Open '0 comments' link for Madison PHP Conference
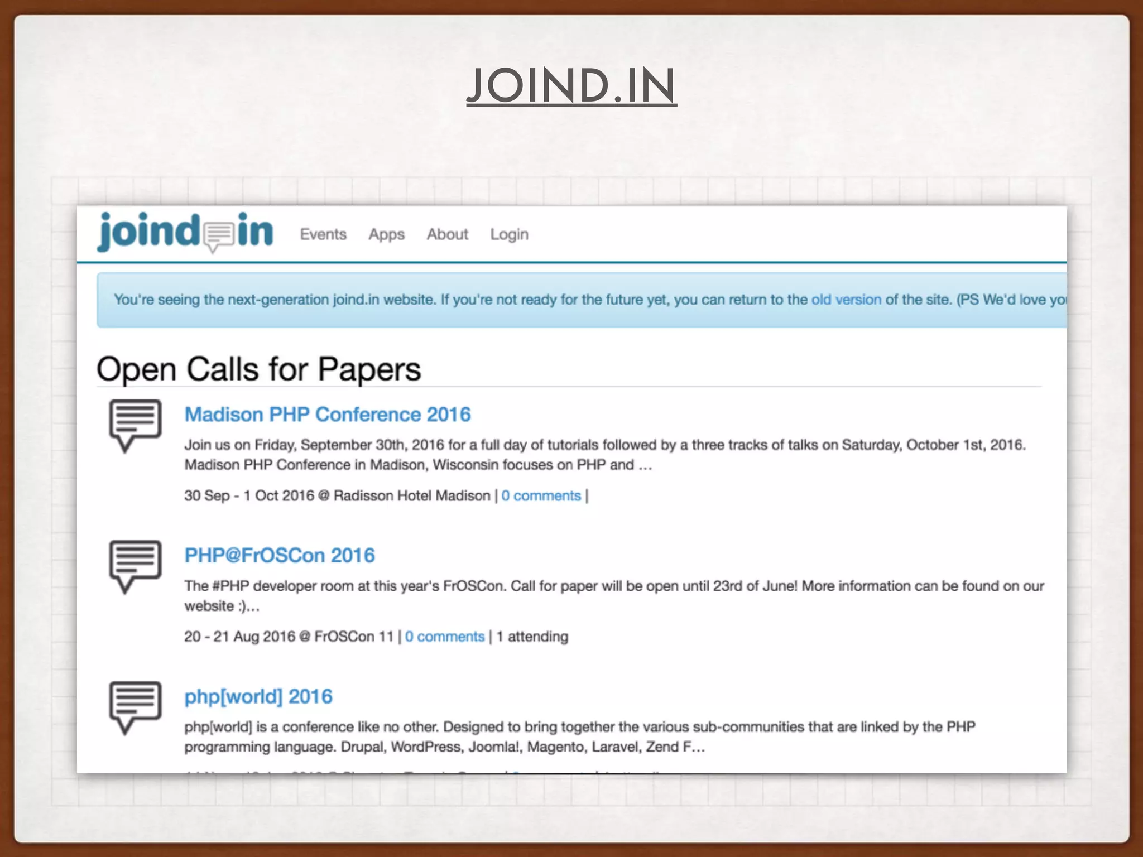The height and width of the screenshot is (857, 1143). pyautogui.click(x=541, y=495)
